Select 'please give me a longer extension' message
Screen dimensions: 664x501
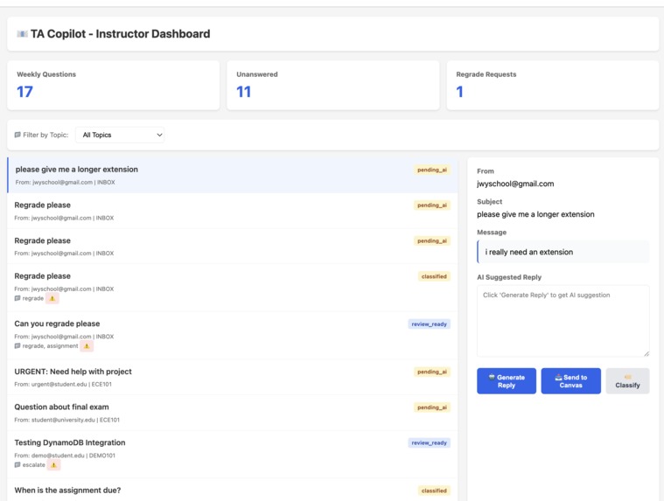(x=233, y=175)
